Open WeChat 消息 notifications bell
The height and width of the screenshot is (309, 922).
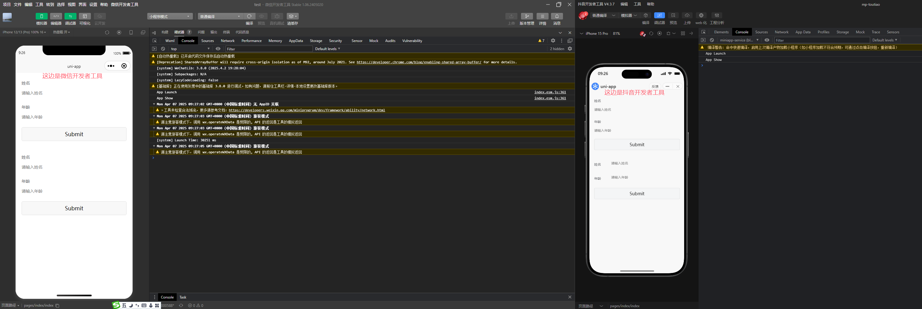point(557,16)
